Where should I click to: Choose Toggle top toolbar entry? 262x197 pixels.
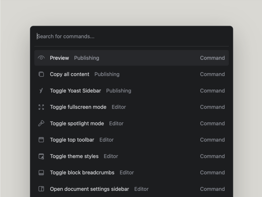[132, 140]
